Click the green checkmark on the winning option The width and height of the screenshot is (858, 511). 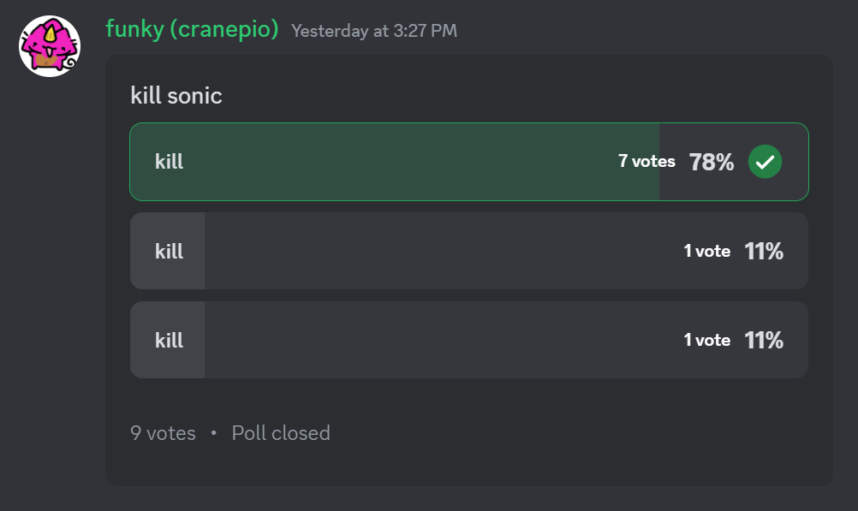(765, 162)
